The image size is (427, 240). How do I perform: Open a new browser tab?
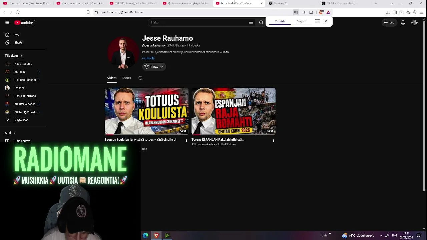click(x=376, y=3)
